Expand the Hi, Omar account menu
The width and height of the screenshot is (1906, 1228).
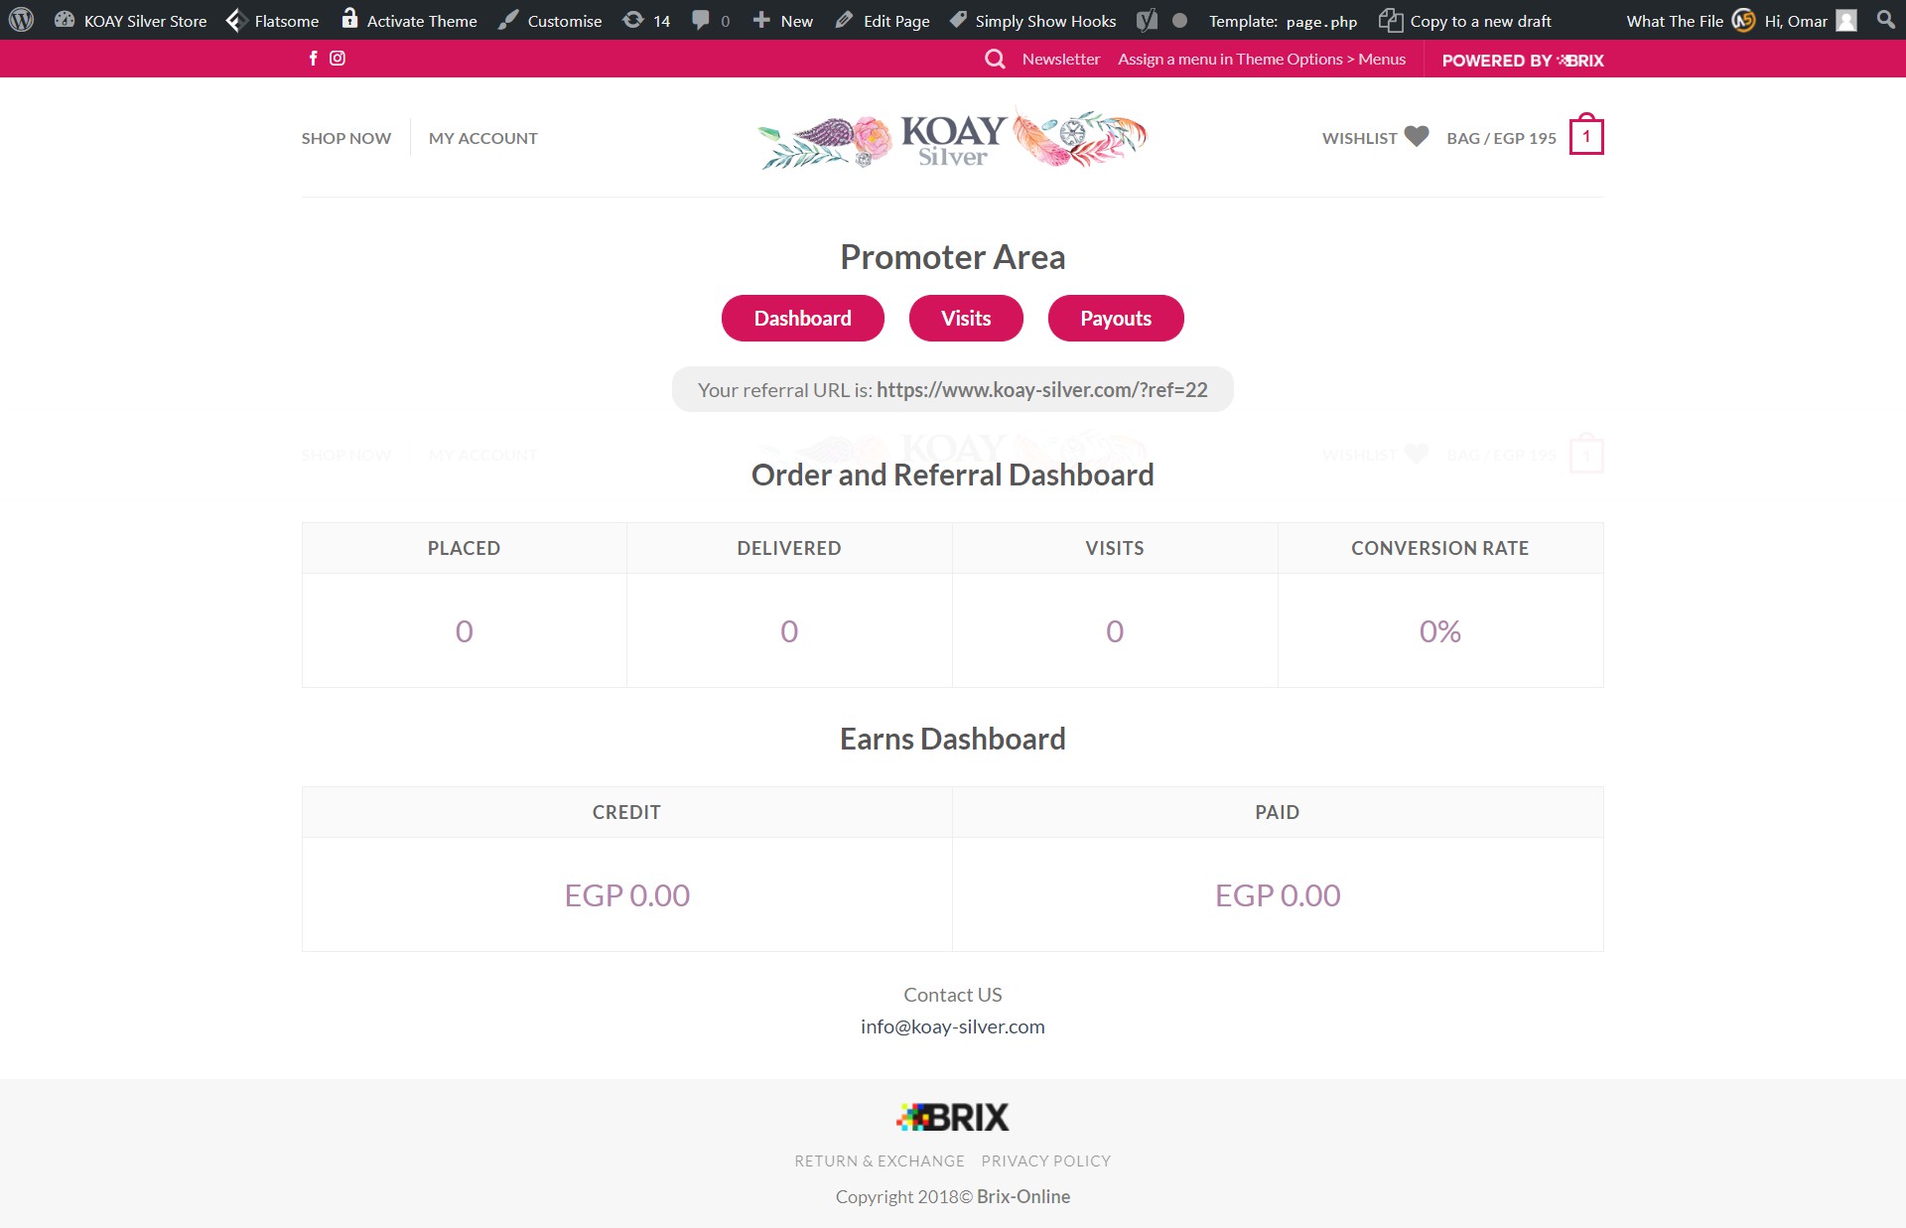click(x=1795, y=21)
